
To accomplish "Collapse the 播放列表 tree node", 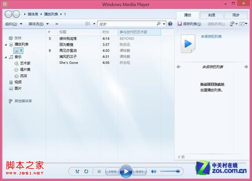I will click(6, 45).
